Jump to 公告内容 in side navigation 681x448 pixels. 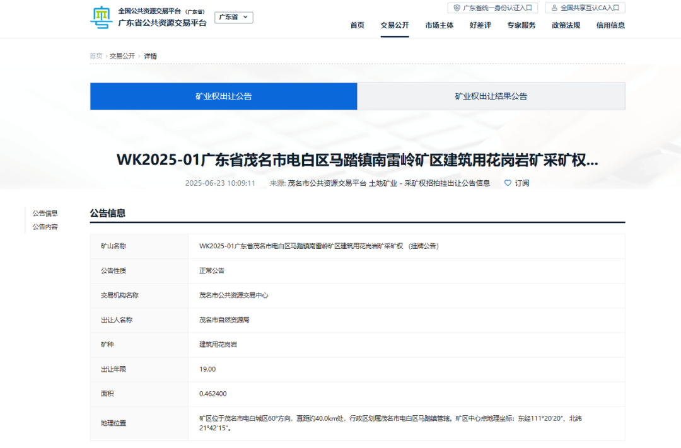point(45,227)
